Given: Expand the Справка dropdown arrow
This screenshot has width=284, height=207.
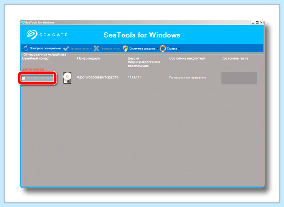Looking at the screenshot, I should (179, 49).
